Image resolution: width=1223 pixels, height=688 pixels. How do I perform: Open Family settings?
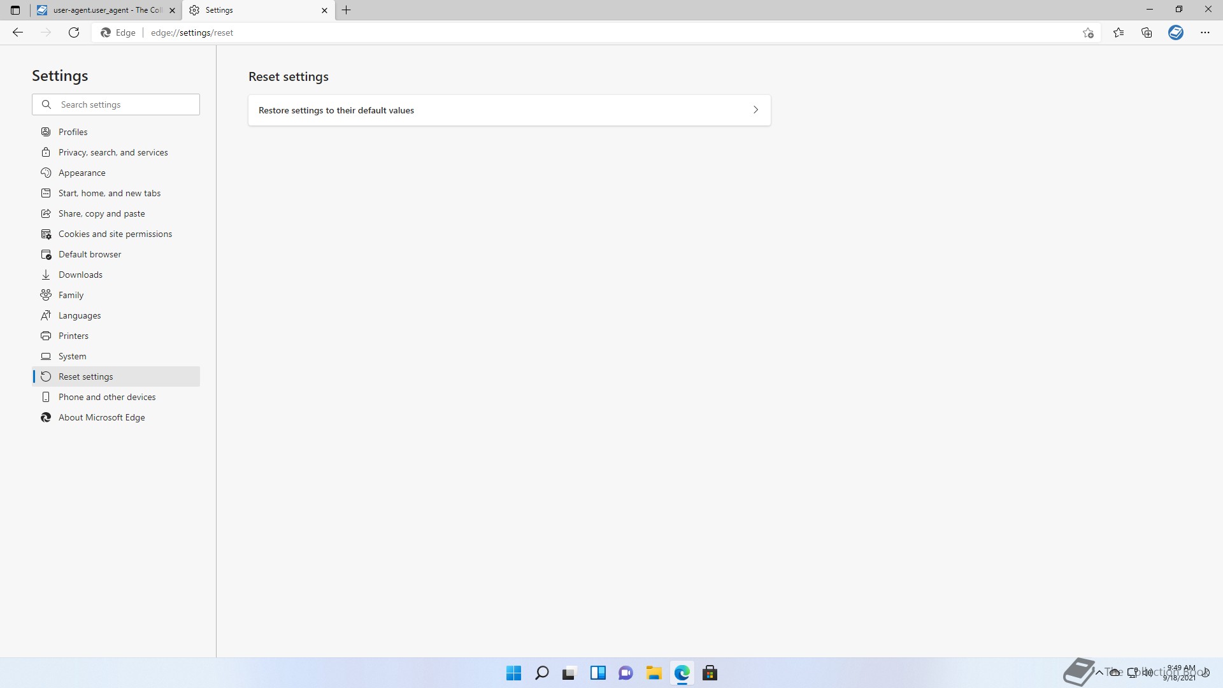point(116,295)
